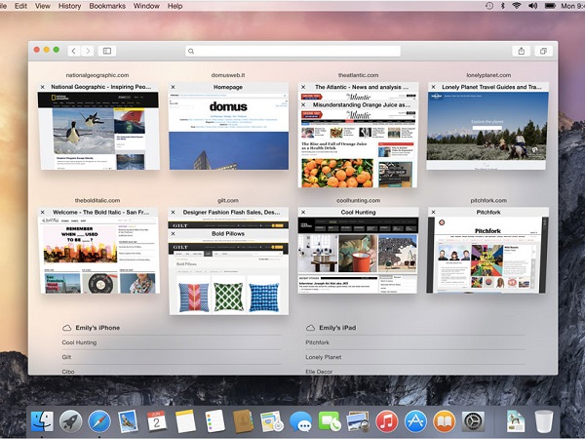Select the Homepage tab title
This screenshot has width=585, height=439.
click(x=228, y=87)
